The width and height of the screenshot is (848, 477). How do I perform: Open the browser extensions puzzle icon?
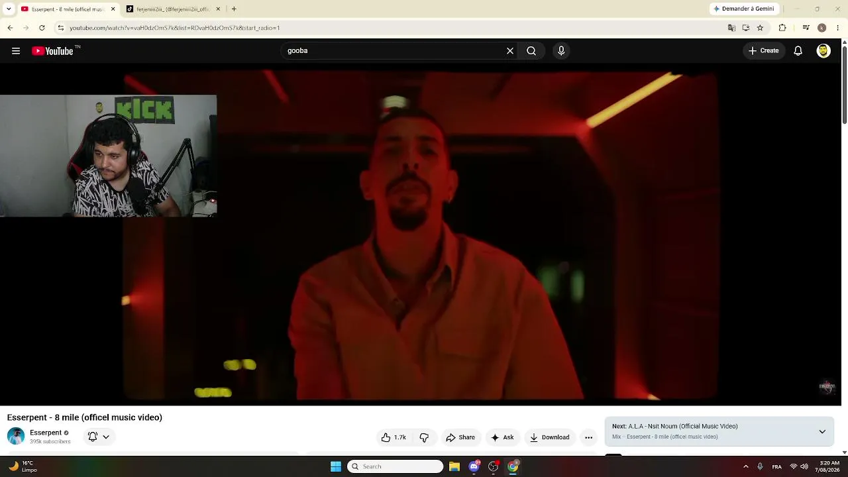[x=782, y=28]
